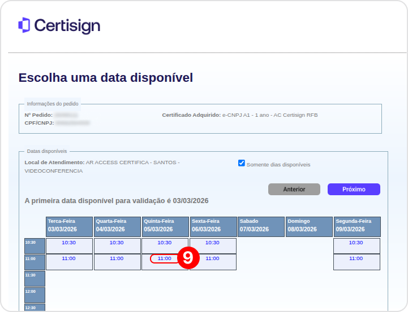Select 10:30 slot on Quinta-Feira 05/03/2026
Image resolution: width=408 pixels, height=312 pixels.
(165, 243)
